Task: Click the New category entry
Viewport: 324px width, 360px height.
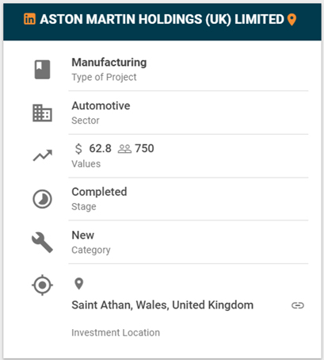Action: (83, 236)
